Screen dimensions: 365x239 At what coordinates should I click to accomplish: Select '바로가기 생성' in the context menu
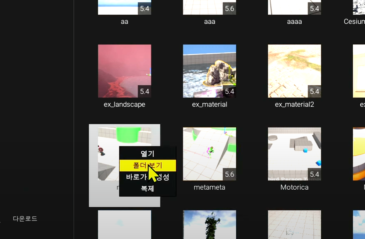[x=148, y=177]
